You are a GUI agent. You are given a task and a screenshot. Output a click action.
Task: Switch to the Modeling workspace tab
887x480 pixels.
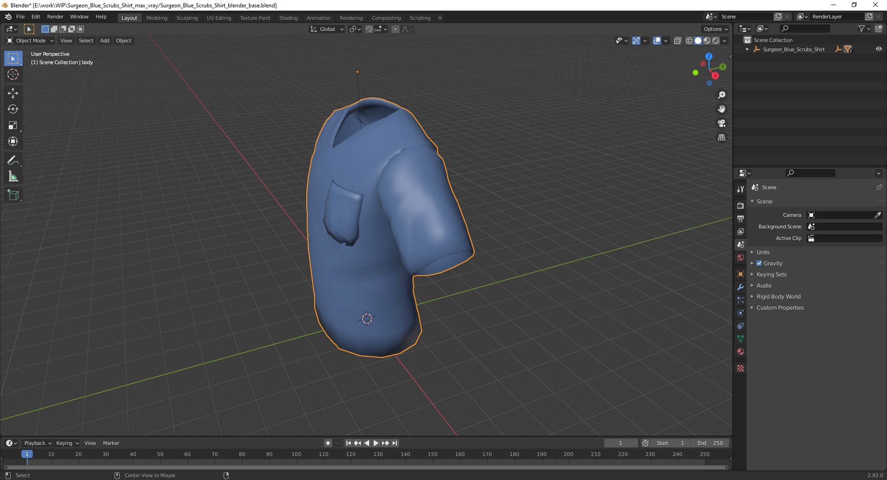point(157,18)
